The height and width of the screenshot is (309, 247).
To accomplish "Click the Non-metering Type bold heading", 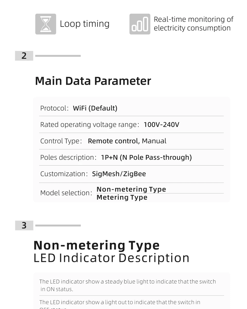I will click(x=96, y=245).
